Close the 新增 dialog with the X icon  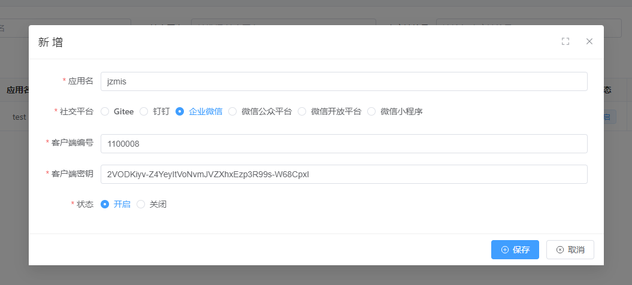pyautogui.click(x=589, y=41)
